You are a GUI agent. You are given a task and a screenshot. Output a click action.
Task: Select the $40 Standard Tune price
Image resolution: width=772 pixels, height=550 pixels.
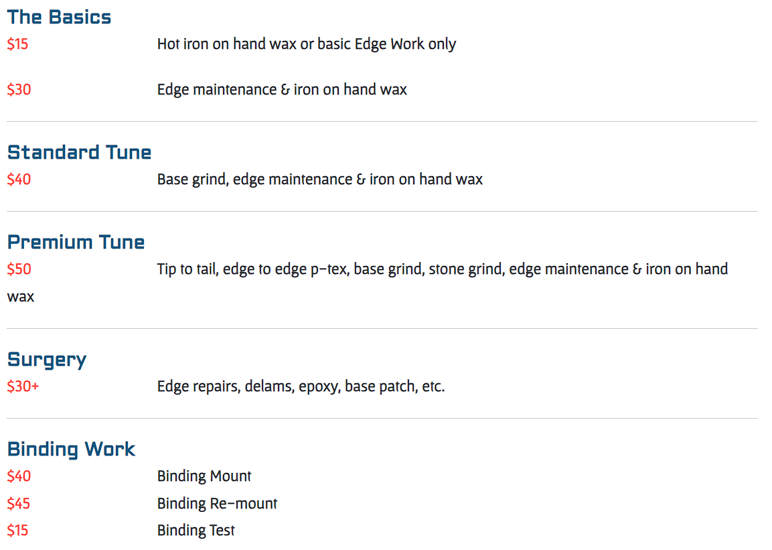pyautogui.click(x=19, y=180)
